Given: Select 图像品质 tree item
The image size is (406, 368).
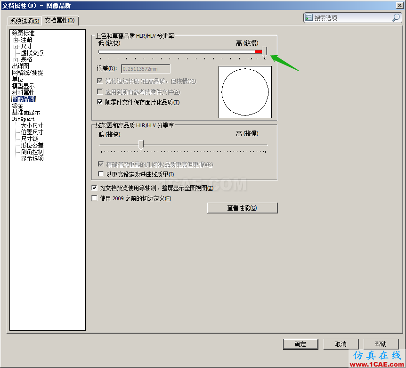Looking at the screenshot, I should 24,99.
